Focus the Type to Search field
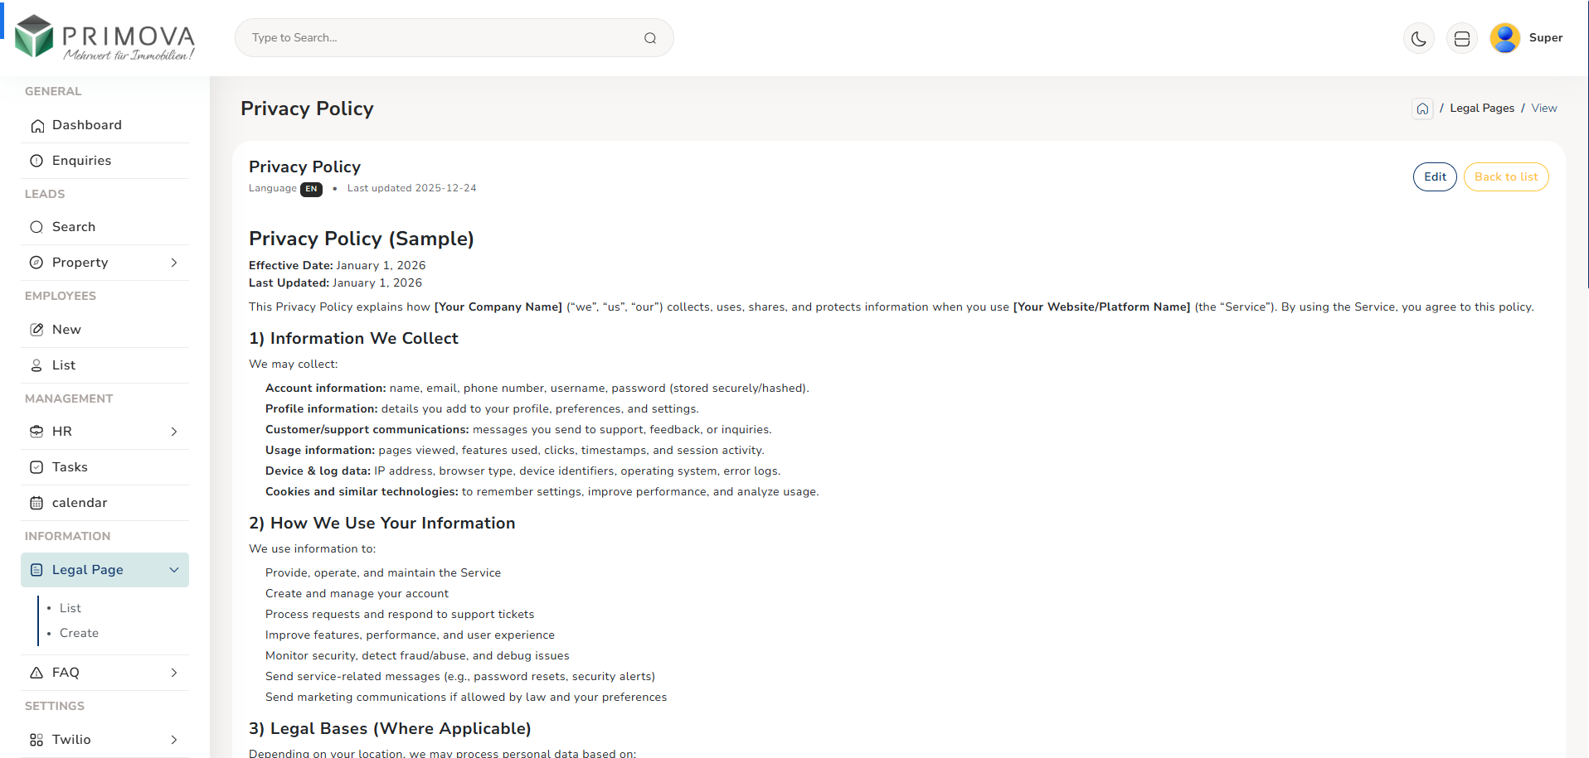 pyautogui.click(x=440, y=38)
